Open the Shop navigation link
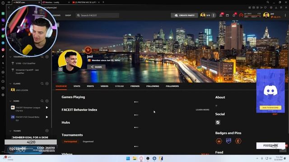Viewport: 289px width, 162px height. tap(68, 15)
